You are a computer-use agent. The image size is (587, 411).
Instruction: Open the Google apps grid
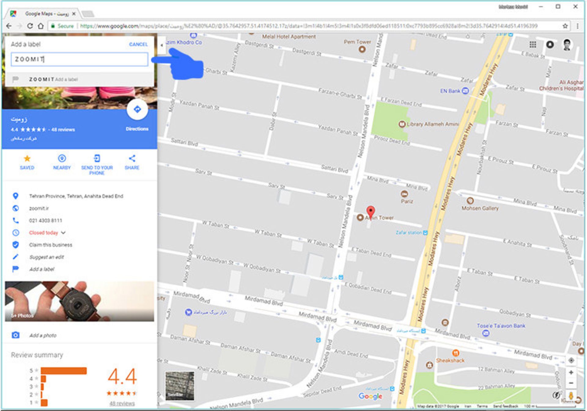tap(533, 45)
